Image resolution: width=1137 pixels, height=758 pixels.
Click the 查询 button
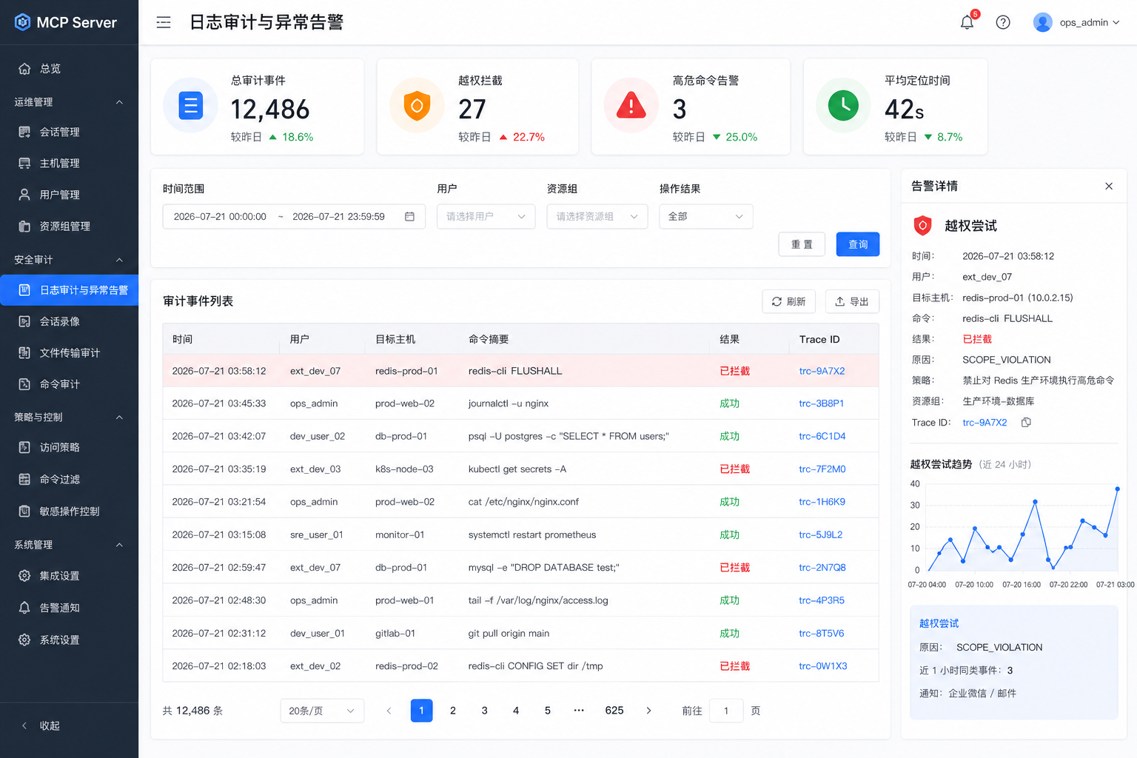pyautogui.click(x=858, y=244)
